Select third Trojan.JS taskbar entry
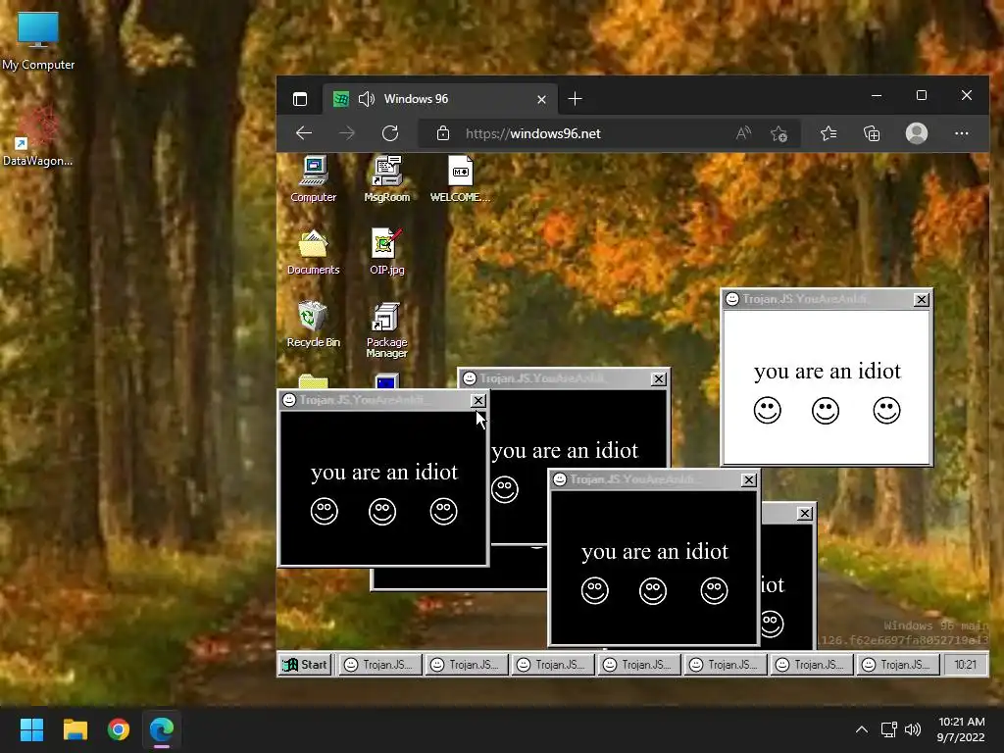Viewport: 1004px width, 753px height. tap(553, 665)
